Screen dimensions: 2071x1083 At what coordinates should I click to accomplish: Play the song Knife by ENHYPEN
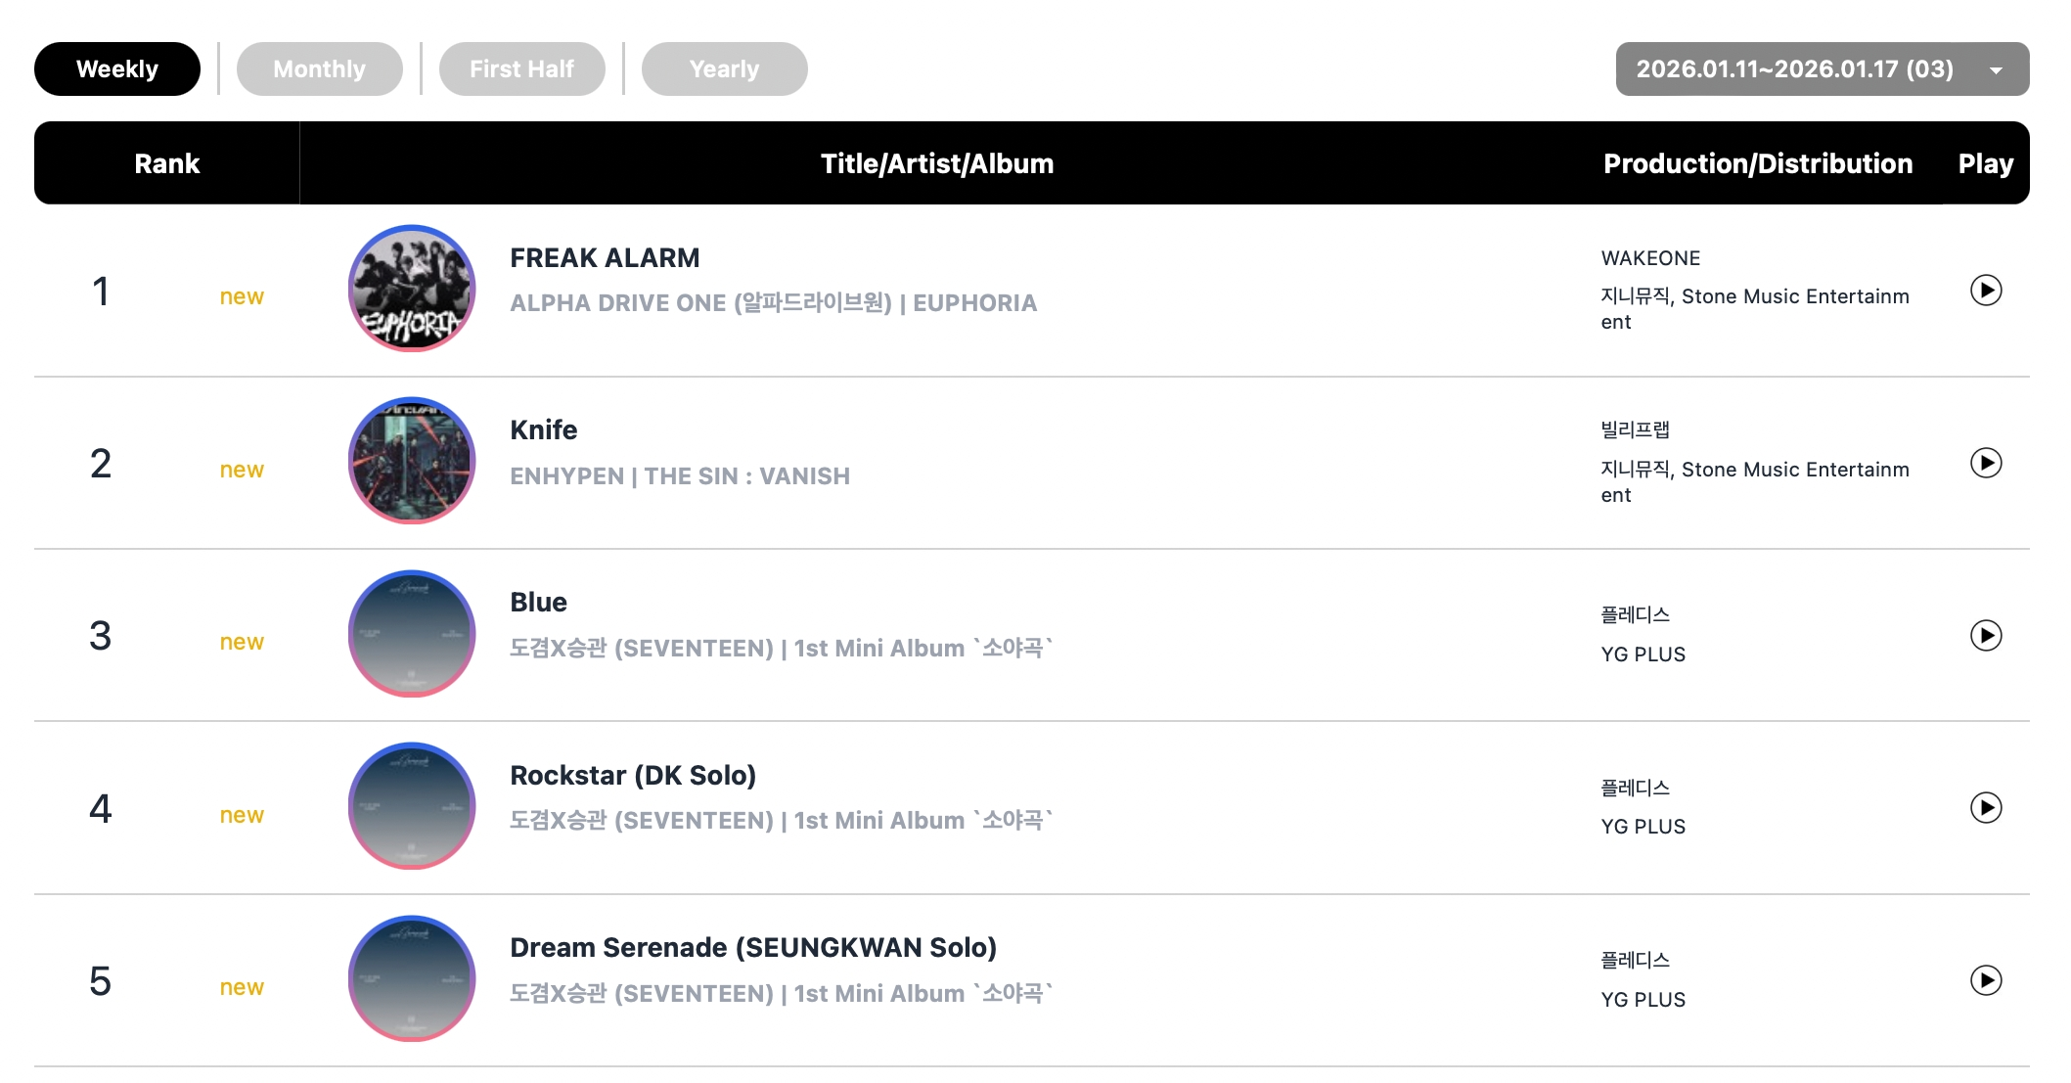point(1985,463)
